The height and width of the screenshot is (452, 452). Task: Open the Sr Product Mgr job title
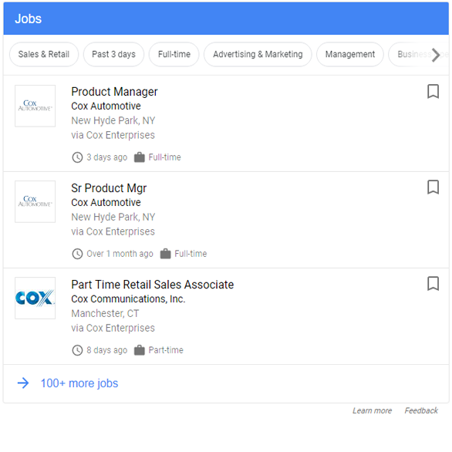pyautogui.click(x=109, y=188)
